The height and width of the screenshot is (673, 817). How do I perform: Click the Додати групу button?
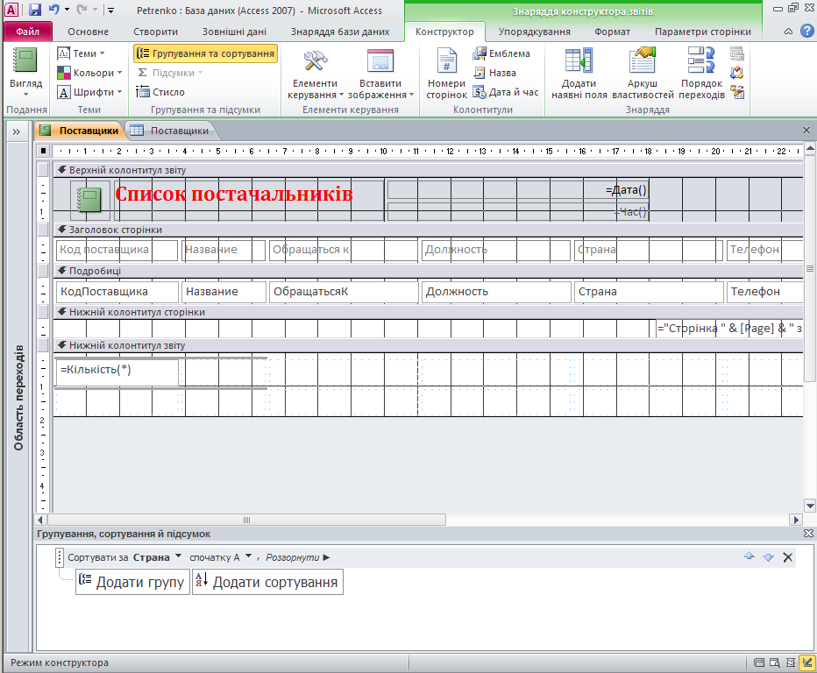click(132, 583)
